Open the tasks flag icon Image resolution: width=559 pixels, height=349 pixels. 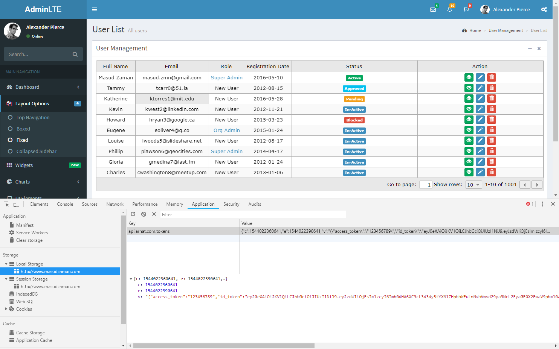pyautogui.click(x=466, y=9)
